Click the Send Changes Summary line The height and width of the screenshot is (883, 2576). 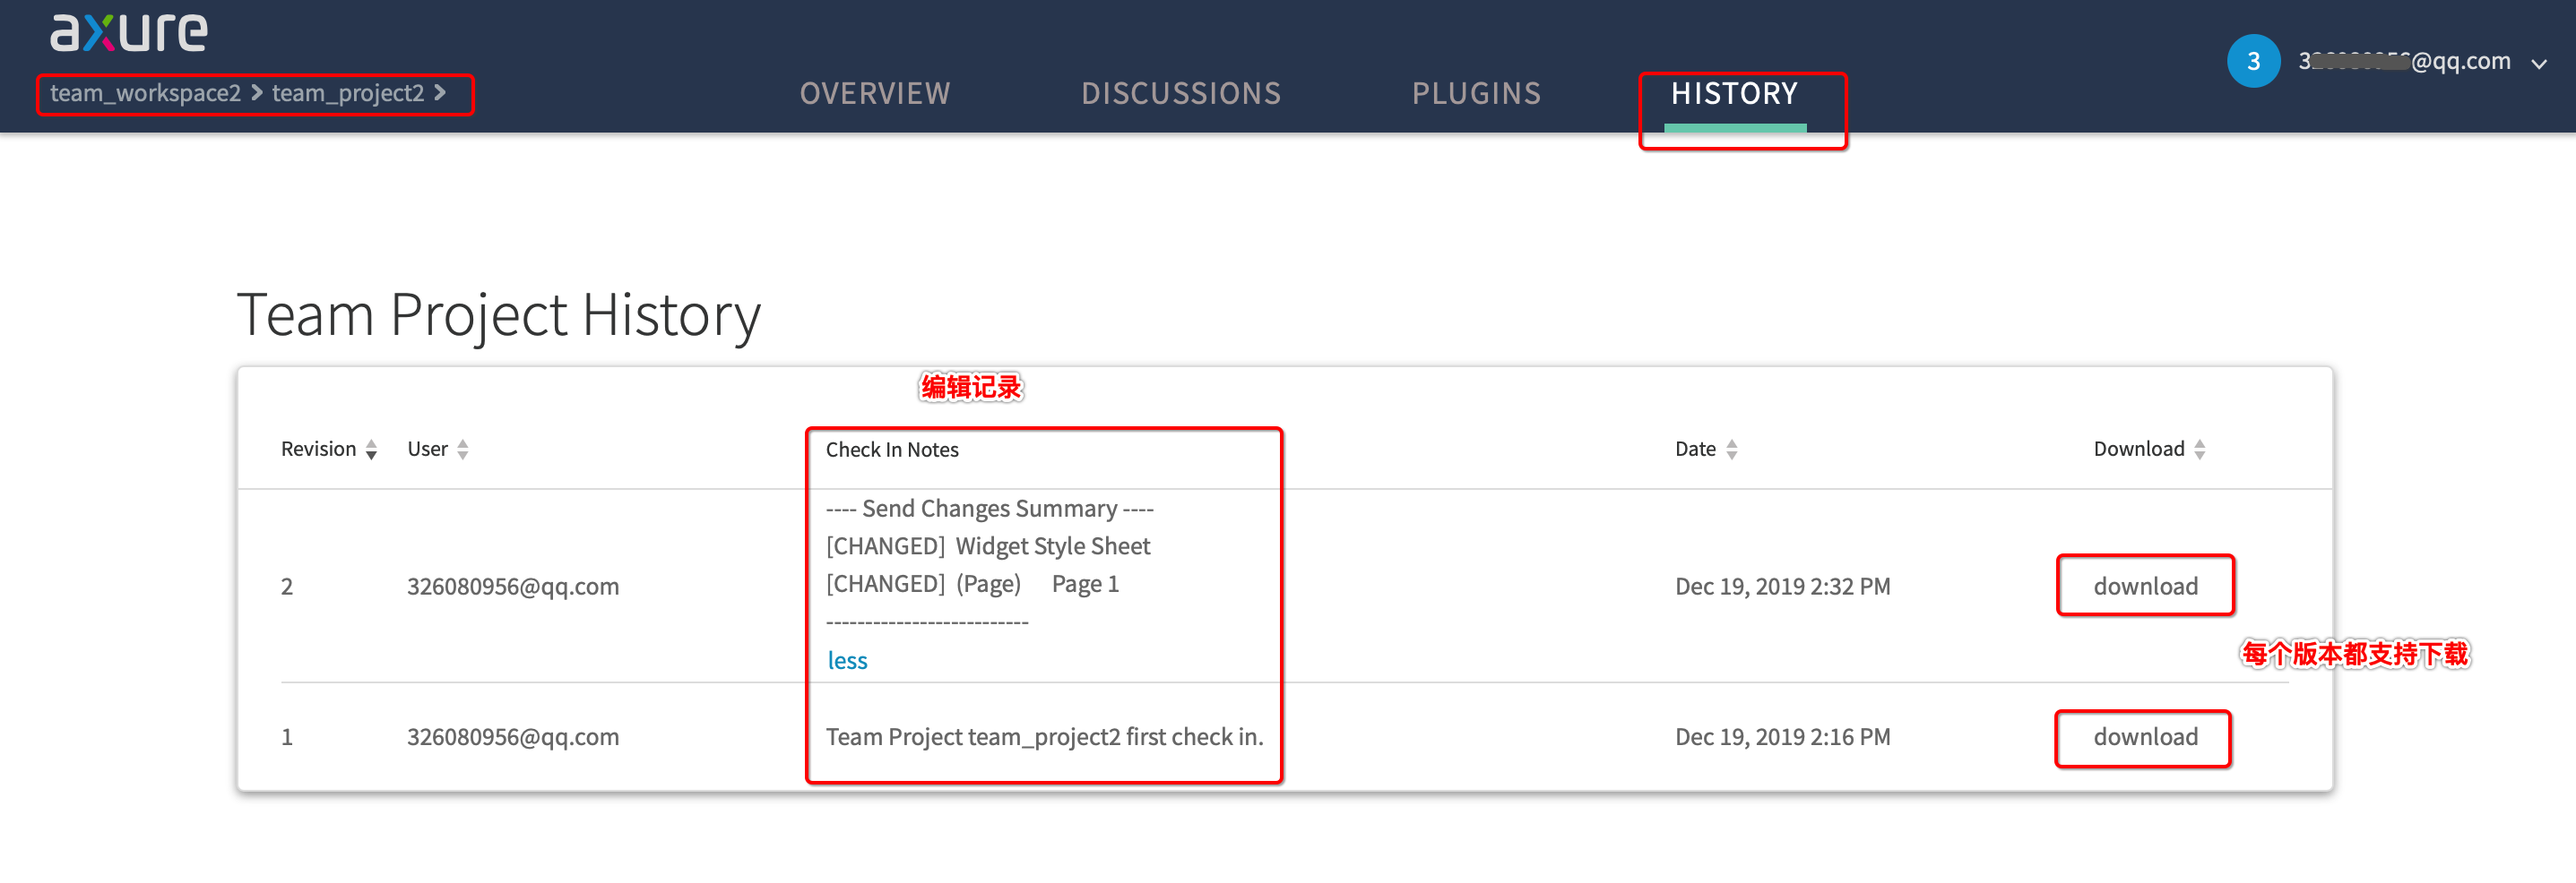click(990, 509)
